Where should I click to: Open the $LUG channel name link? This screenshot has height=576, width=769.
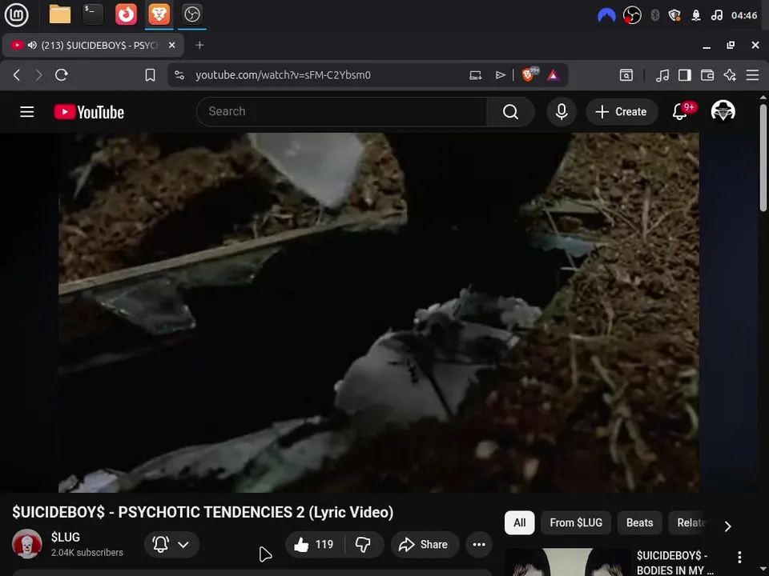[x=65, y=537]
